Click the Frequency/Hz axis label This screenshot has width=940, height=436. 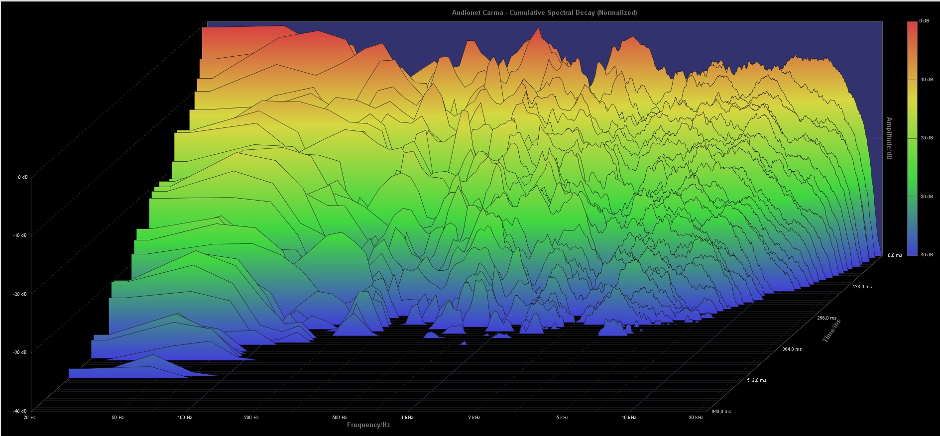pos(368,425)
